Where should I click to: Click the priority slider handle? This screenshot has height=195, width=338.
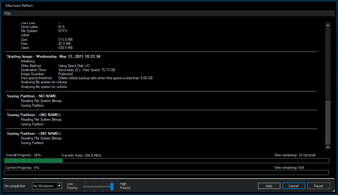point(112,186)
